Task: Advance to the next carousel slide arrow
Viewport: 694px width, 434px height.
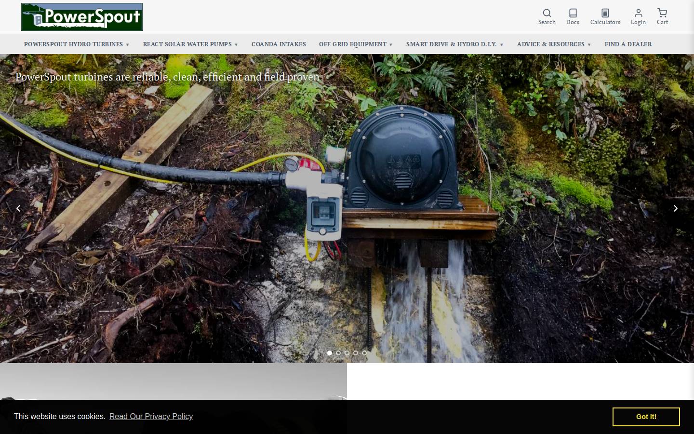Action: [675, 208]
